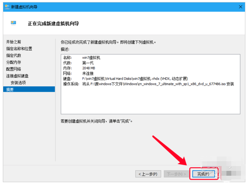Click the memory value 2048 MB

pos(89,68)
